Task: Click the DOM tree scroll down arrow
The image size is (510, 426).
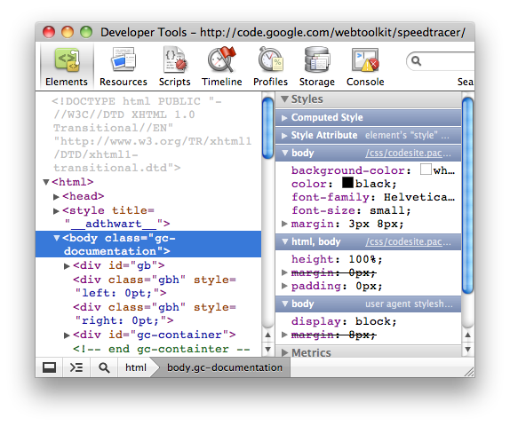Action: tap(268, 350)
